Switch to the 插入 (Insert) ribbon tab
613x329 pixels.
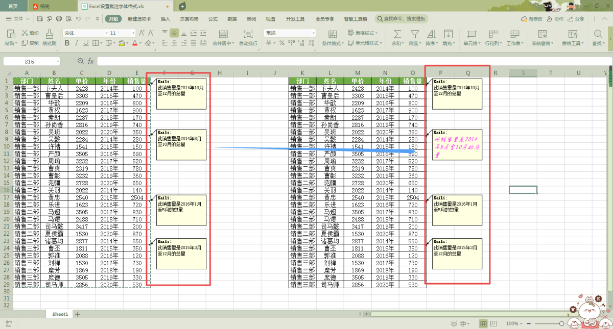click(x=166, y=19)
